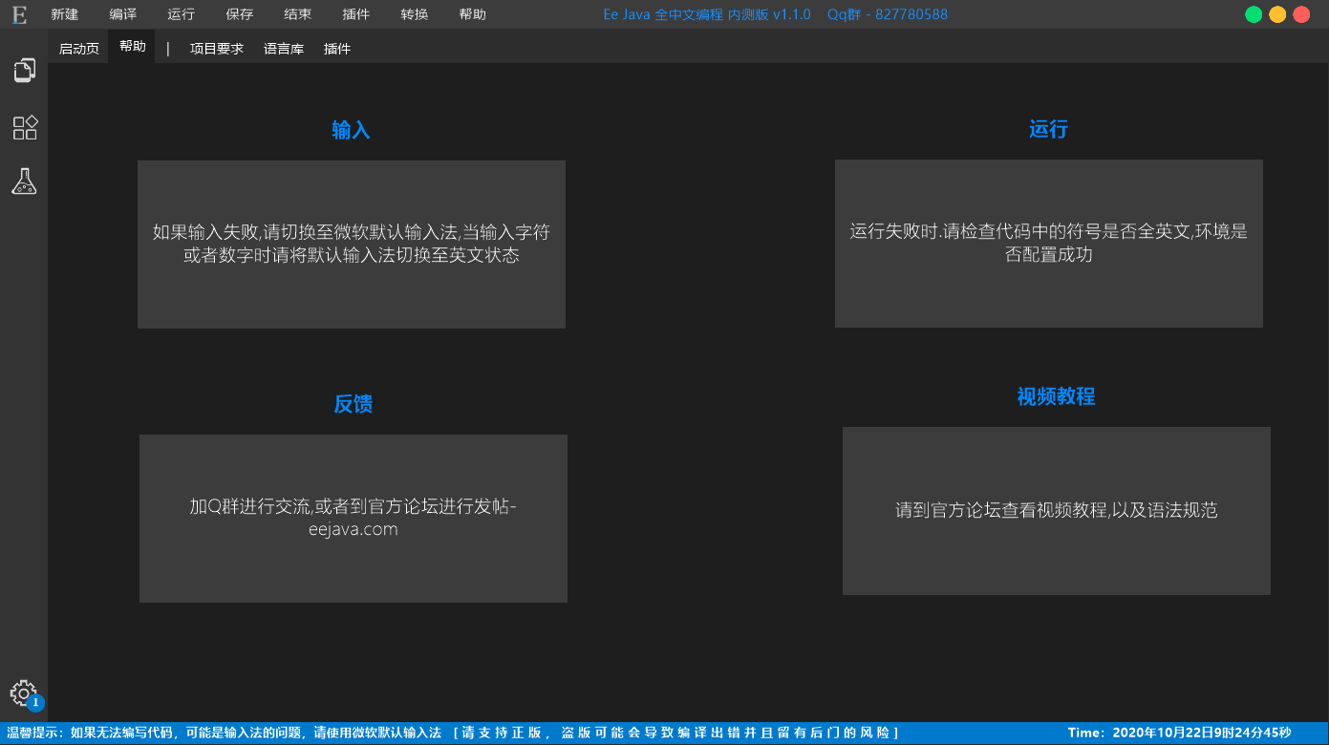The height and width of the screenshot is (745, 1329).
Task: Click the green window control button
Action: (x=1254, y=14)
